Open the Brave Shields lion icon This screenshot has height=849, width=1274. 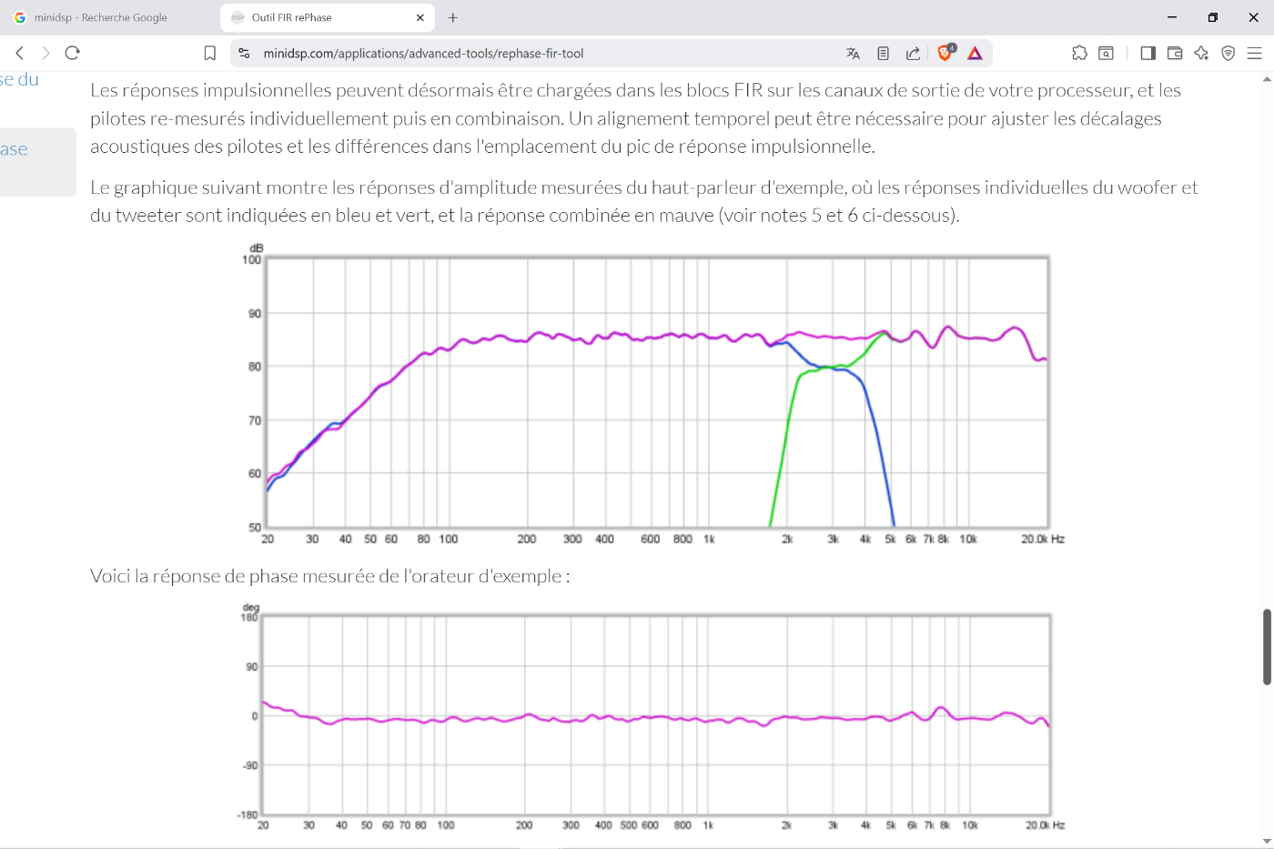pyautogui.click(x=945, y=53)
